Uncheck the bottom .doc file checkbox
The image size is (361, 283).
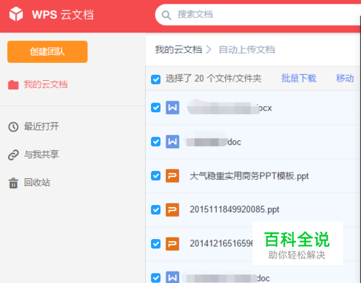point(156,278)
